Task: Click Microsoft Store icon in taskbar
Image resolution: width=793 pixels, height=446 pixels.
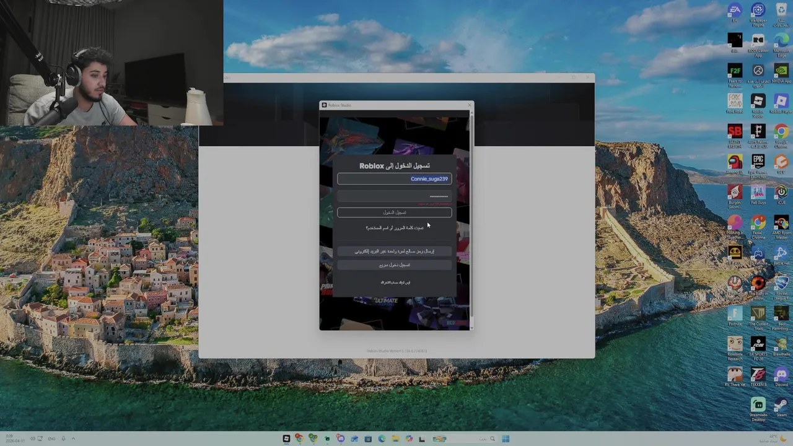Action: 368,439
